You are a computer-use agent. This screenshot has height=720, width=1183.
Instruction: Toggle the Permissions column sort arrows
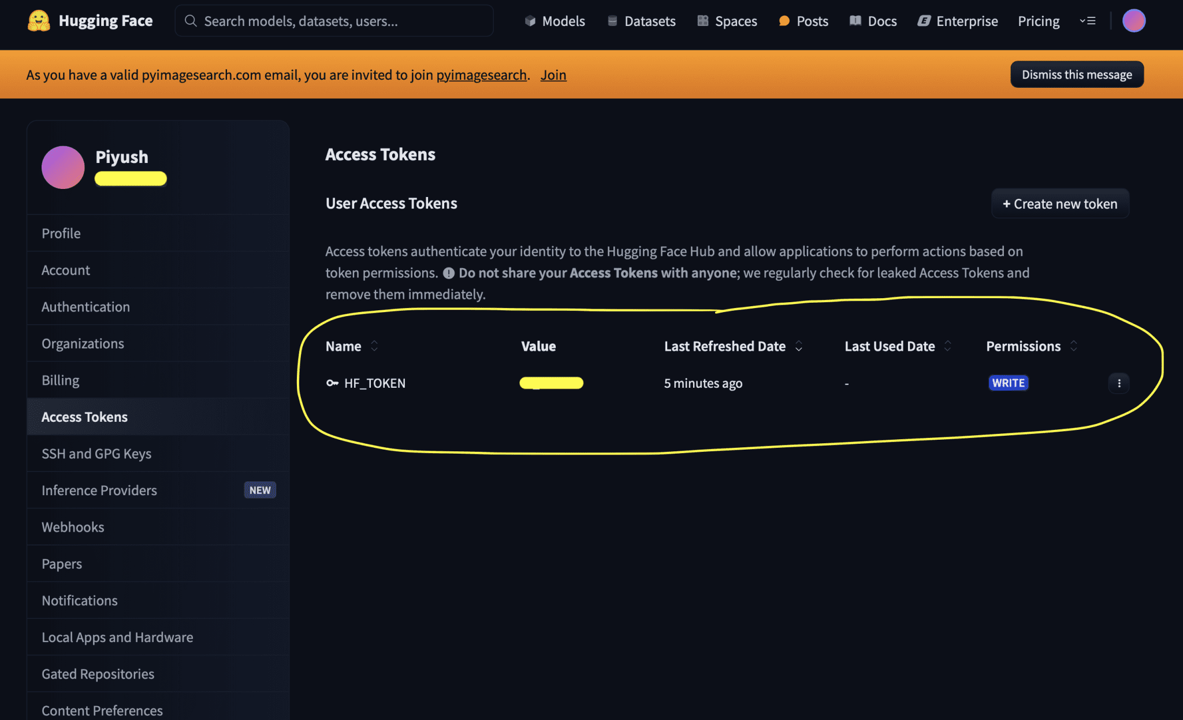pyautogui.click(x=1074, y=346)
